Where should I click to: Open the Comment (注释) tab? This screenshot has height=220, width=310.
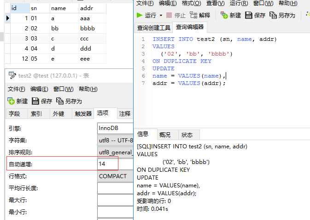(125, 114)
